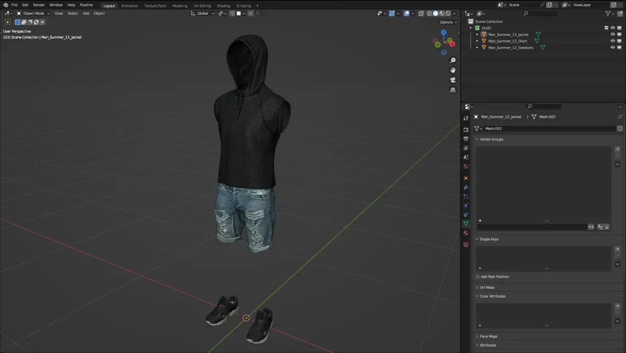Switch perspective/orthographic grid icon
Viewport: 626px width, 353px height.
coord(453,90)
